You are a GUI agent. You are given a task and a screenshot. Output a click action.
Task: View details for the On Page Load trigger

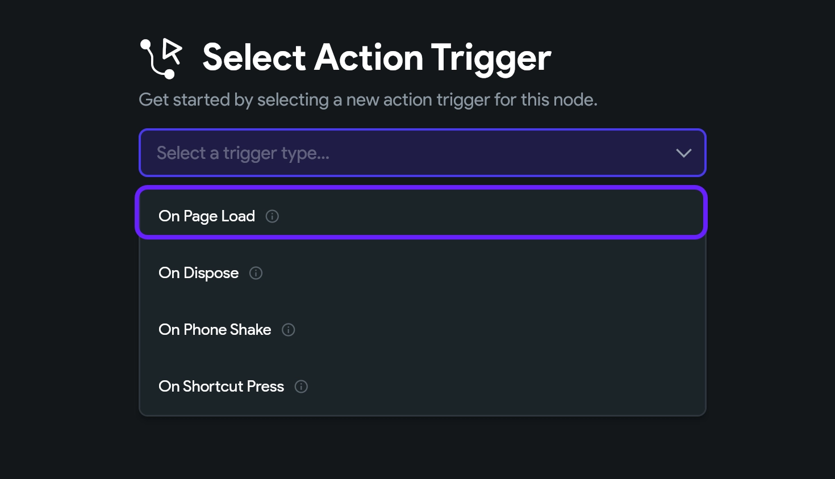pyautogui.click(x=272, y=216)
